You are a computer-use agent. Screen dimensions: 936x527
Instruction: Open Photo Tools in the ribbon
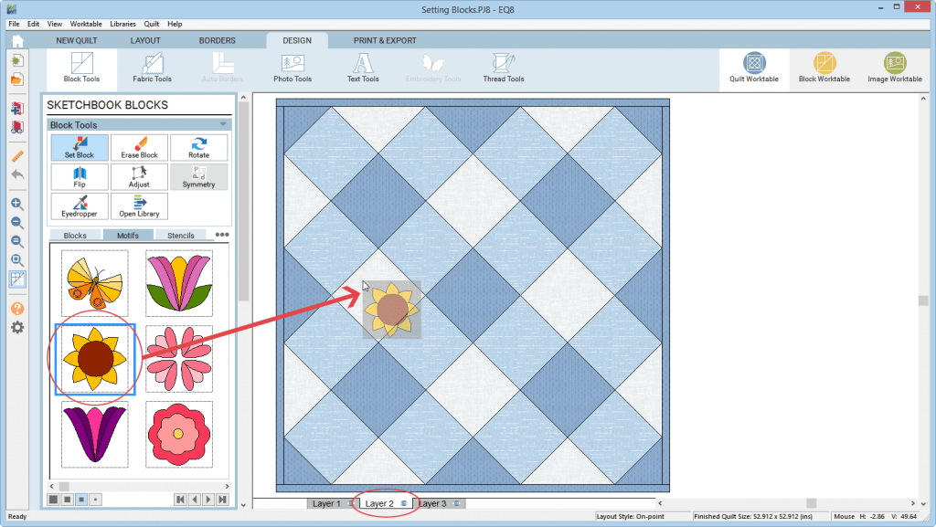[292, 68]
